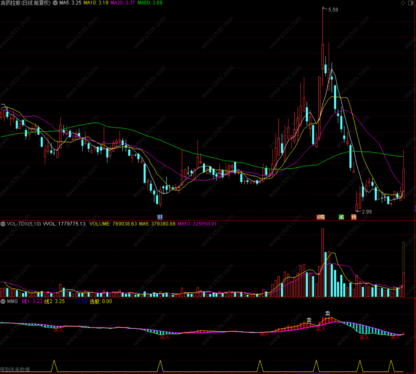Open the green 减 marker below the candles

[x=341, y=217]
